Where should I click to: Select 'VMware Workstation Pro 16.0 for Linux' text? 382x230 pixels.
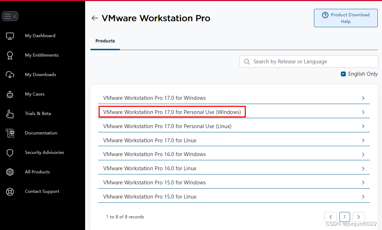click(x=150, y=168)
